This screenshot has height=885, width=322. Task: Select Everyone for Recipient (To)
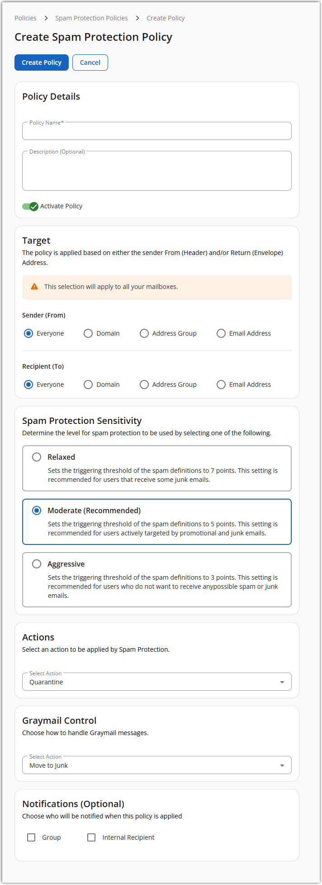click(28, 384)
